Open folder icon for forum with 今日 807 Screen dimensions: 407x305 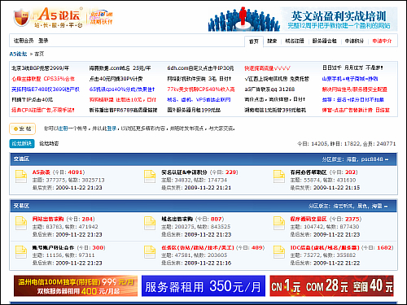point(150,223)
